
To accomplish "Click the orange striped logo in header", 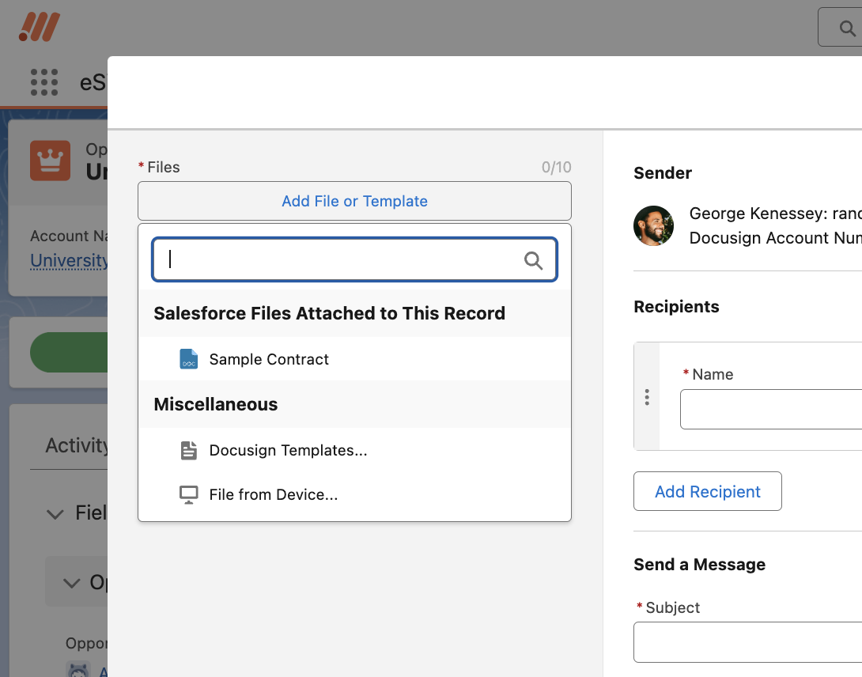I will (x=40, y=27).
